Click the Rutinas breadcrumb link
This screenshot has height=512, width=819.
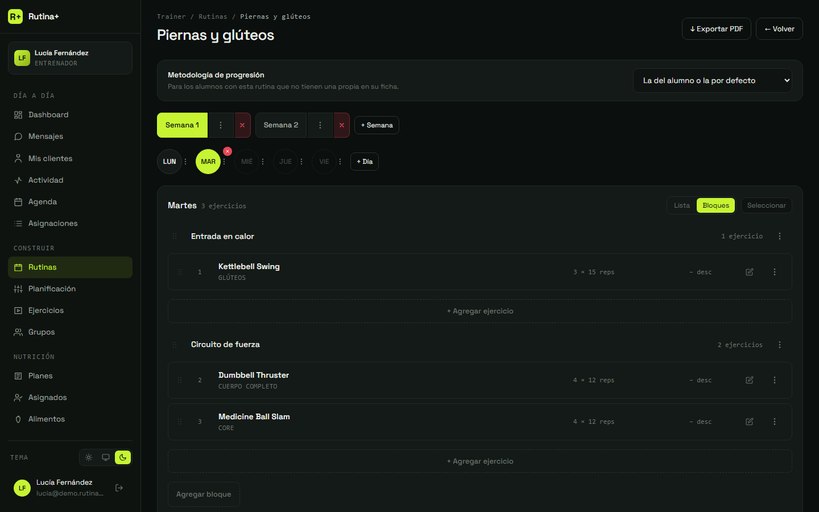(x=213, y=16)
